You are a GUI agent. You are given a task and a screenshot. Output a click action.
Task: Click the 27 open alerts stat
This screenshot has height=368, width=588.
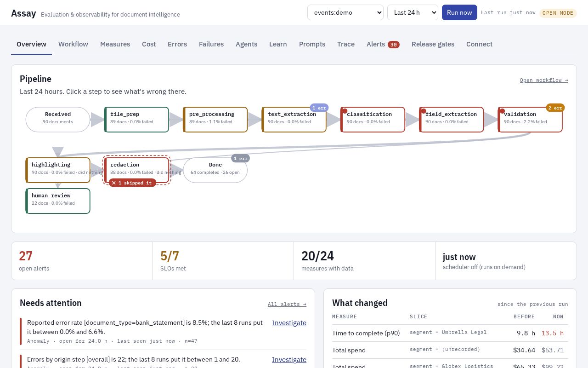point(82,261)
